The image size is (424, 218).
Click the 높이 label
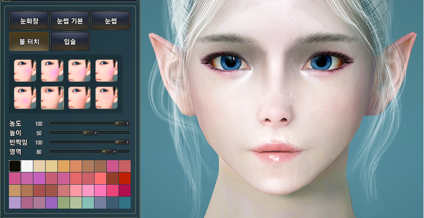point(16,133)
